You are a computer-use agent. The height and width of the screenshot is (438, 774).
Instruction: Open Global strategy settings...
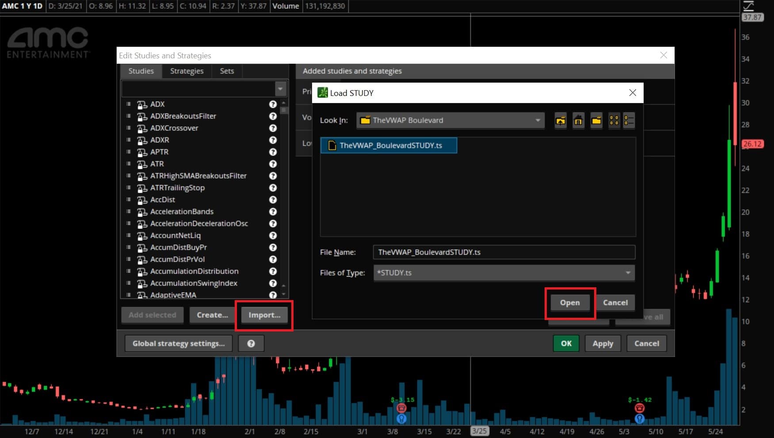[x=179, y=343]
